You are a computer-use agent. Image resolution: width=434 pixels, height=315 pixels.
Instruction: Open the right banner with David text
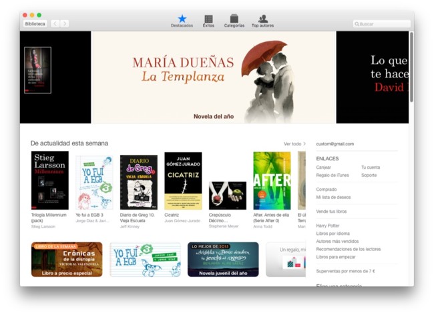point(373,77)
